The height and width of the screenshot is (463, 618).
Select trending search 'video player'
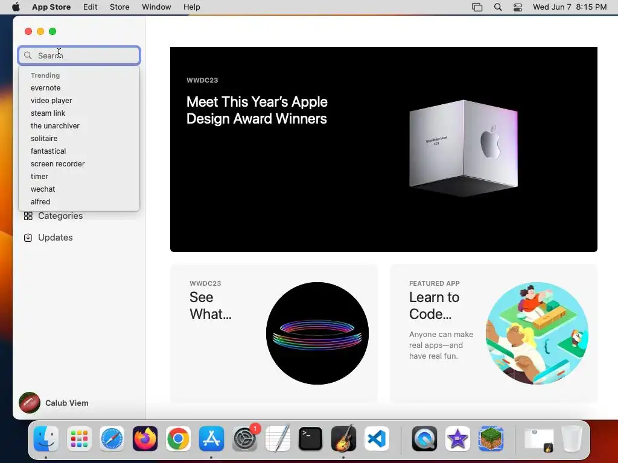51,101
